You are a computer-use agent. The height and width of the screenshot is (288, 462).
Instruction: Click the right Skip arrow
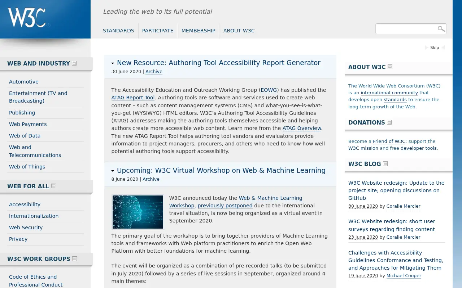pyautogui.click(x=443, y=48)
